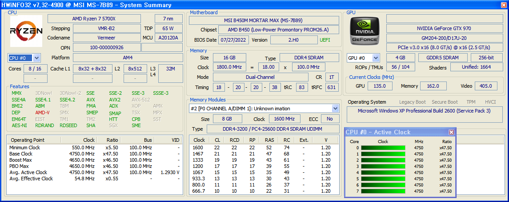This screenshot has height=202, width=509.
Task: Click the BIOS Date 07/27/2022 field
Action: pyautogui.click(x=234, y=40)
